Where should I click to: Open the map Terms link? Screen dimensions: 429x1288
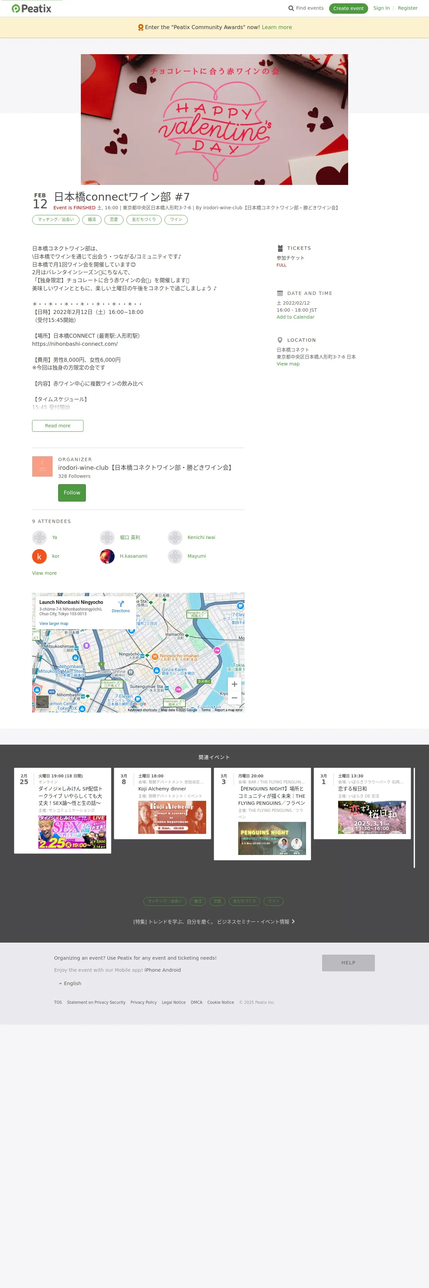click(206, 710)
